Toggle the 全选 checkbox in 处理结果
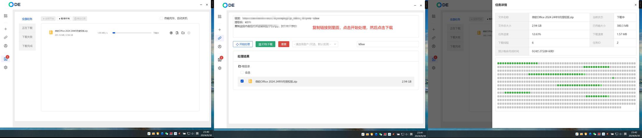This screenshot has height=138, width=642. coord(242,73)
